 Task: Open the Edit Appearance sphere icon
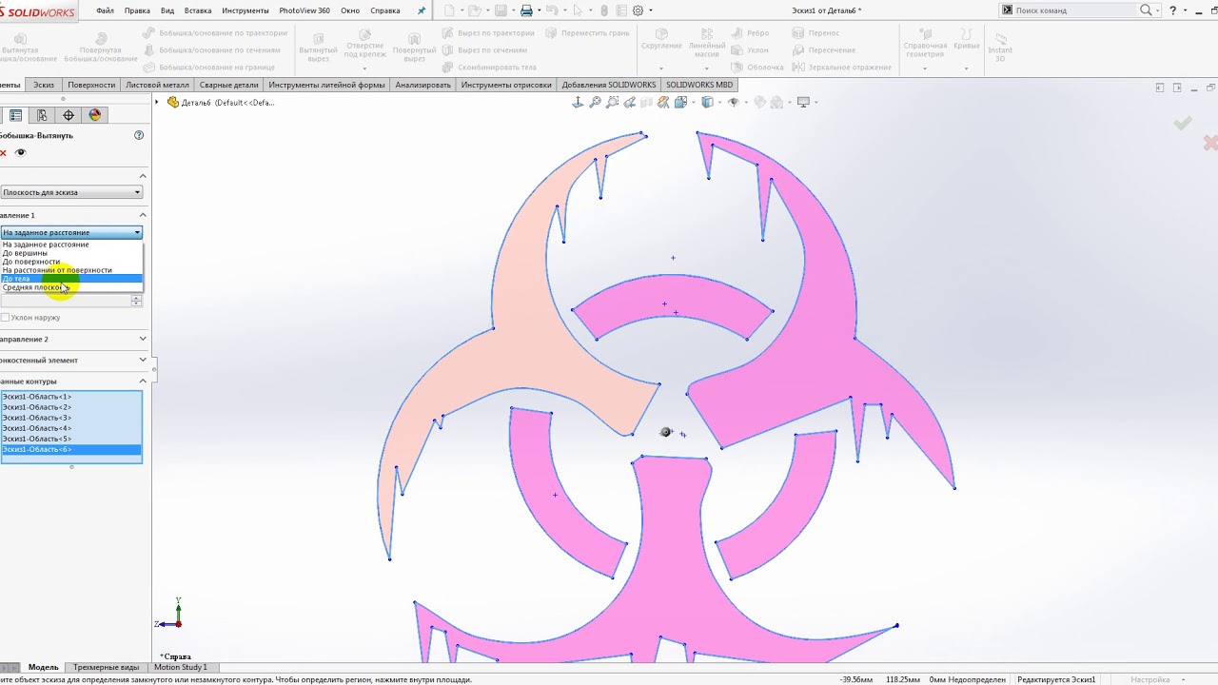click(x=759, y=103)
